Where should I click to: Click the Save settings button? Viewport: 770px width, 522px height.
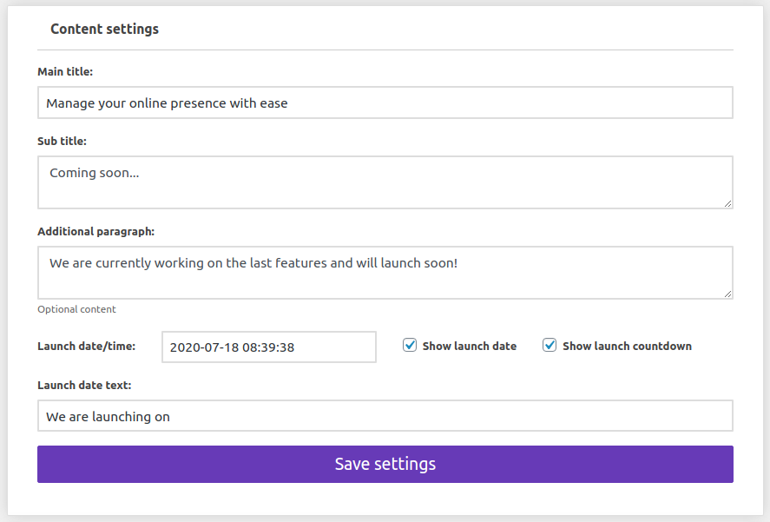385,464
